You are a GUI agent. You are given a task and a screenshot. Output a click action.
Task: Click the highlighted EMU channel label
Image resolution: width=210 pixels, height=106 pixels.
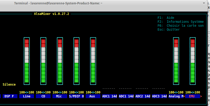pos(193,96)
